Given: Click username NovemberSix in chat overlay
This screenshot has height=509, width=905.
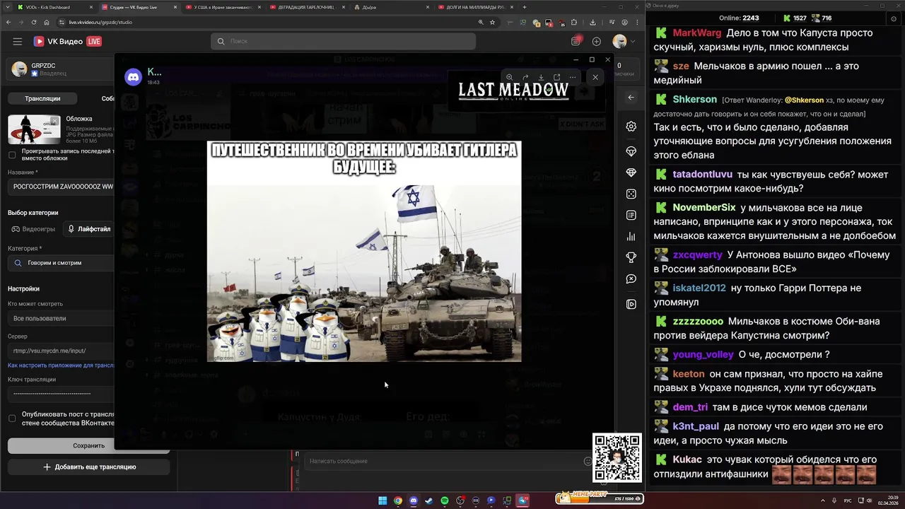Looking at the screenshot, I should click(x=704, y=207).
